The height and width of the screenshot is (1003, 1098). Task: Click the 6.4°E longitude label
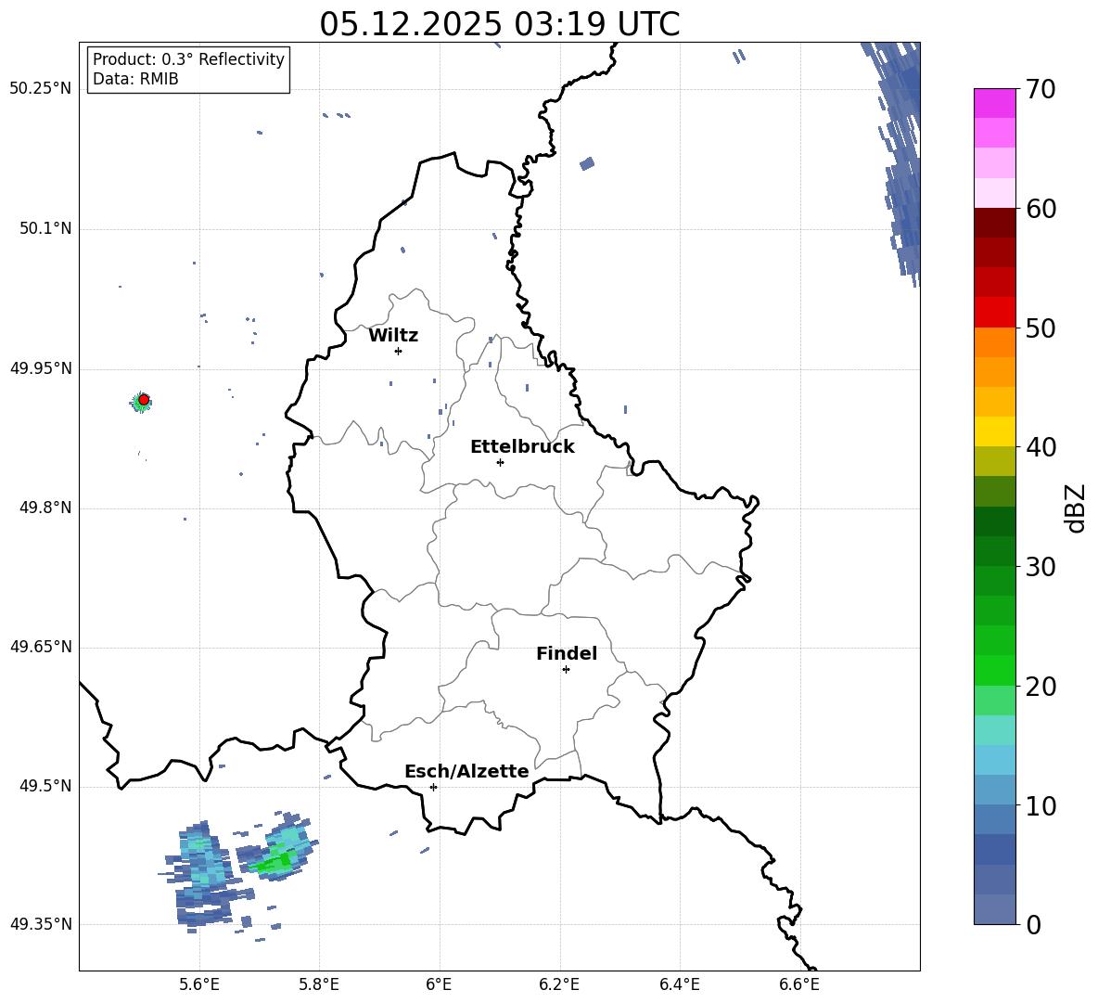pyautogui.click(x=679, y=985)
